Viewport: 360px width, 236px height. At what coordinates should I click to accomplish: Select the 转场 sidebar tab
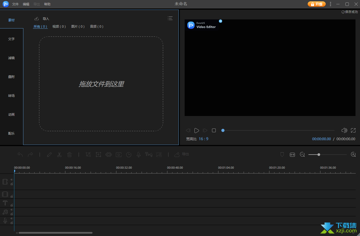point(11,96)
